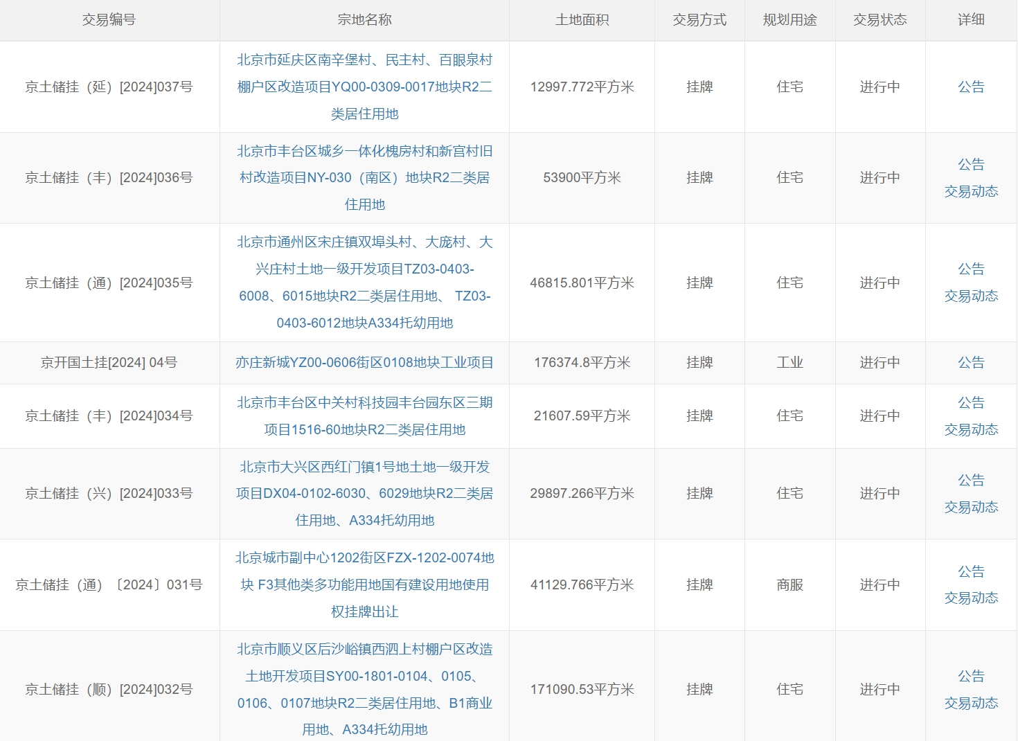Open 公告 for 京土储挂(兴)[2024]033号
The width and height of the screenshot is (1018, 741).
click(971, 481)
